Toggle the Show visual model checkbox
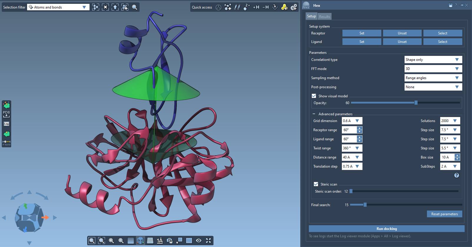The width and height of the screenshot is (472, 247). pos(314,96)
